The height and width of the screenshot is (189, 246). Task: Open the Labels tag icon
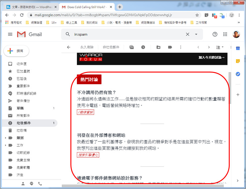click(170, 47)
